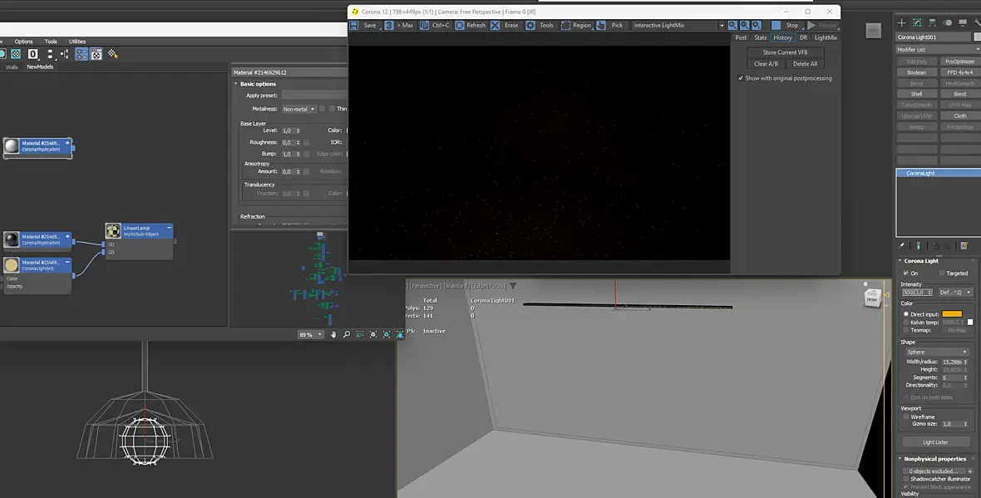Toggle show end result icon
Image resolution: width=981 pixels, height=498 pixels.
[919, 246]
